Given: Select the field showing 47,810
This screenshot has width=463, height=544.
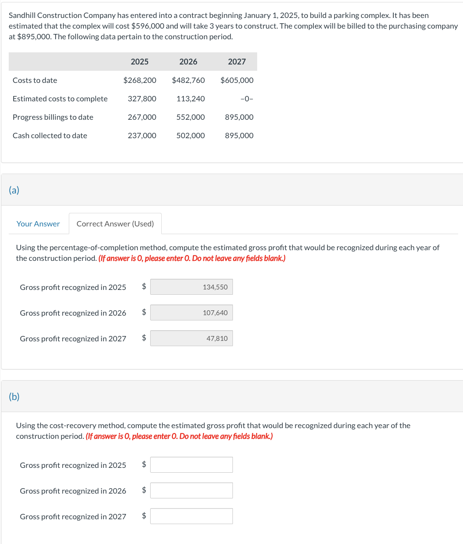Looking at the screenshot, I should tap(191, 338).
